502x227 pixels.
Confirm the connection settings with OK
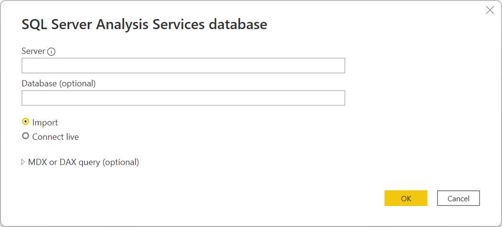[406, 198]
